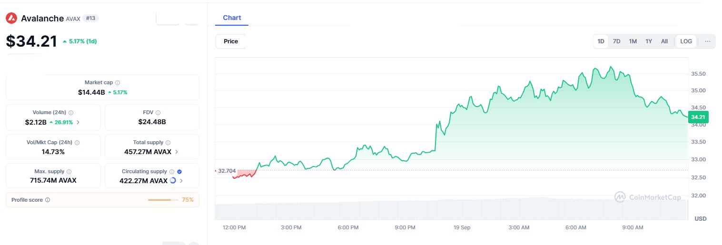
Task: Click the Total supply info icon
Action: [168, 142]
